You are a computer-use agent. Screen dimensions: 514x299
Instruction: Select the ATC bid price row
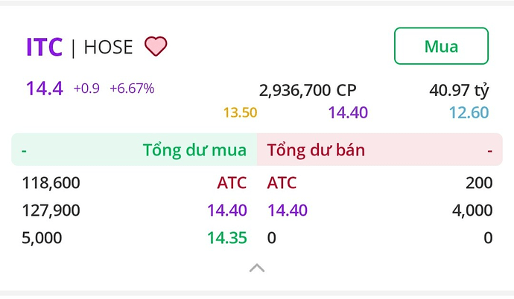tap(232, 183)
